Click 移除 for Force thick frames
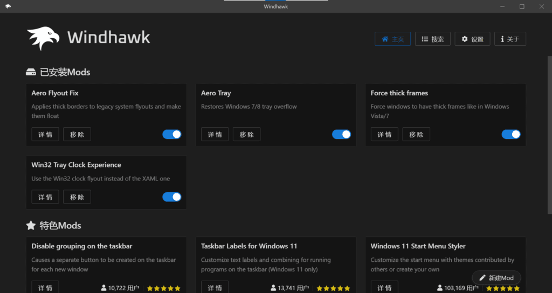The height and width of the screenshot is (293, 552). (416, 134)
